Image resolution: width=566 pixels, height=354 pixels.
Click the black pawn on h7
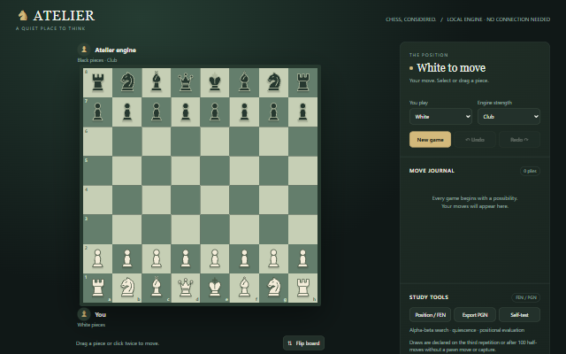pos(302,112)
